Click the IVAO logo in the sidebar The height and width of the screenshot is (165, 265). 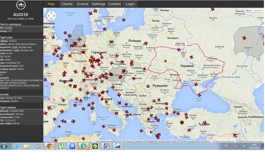pyautogui.click(x=21, y=5)
